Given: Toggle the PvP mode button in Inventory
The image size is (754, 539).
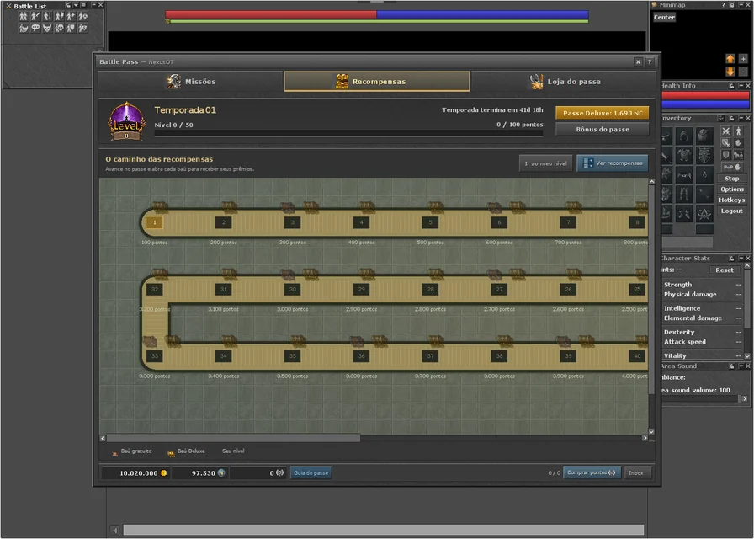Looking at the screenshot, I should 732,167.
